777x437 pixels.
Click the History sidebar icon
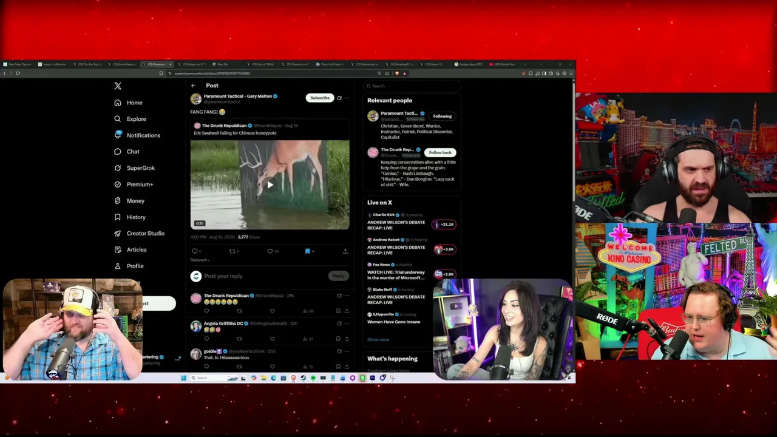(x=118, y=217)
